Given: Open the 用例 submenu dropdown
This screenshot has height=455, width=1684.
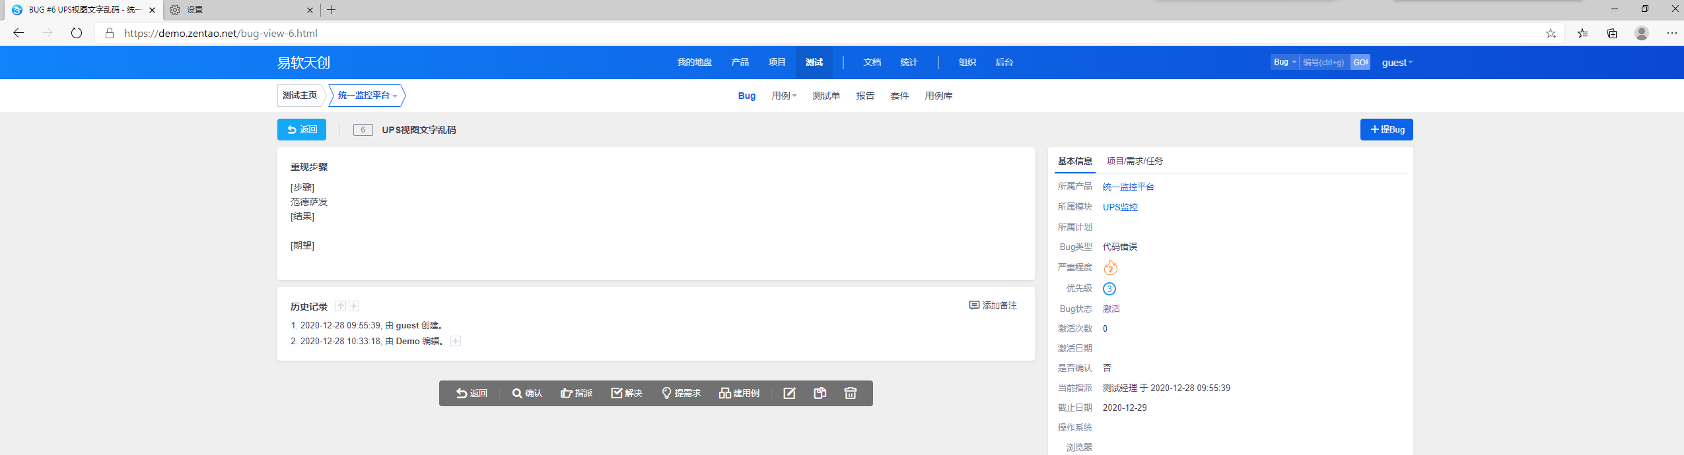Looking at the screenshot, I should [x=784, y=96].
